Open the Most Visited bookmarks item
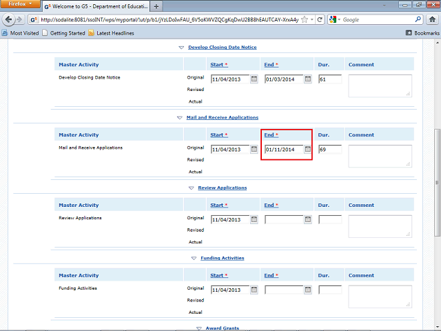This screenshot has width=441, height=331. click(20, 33)
